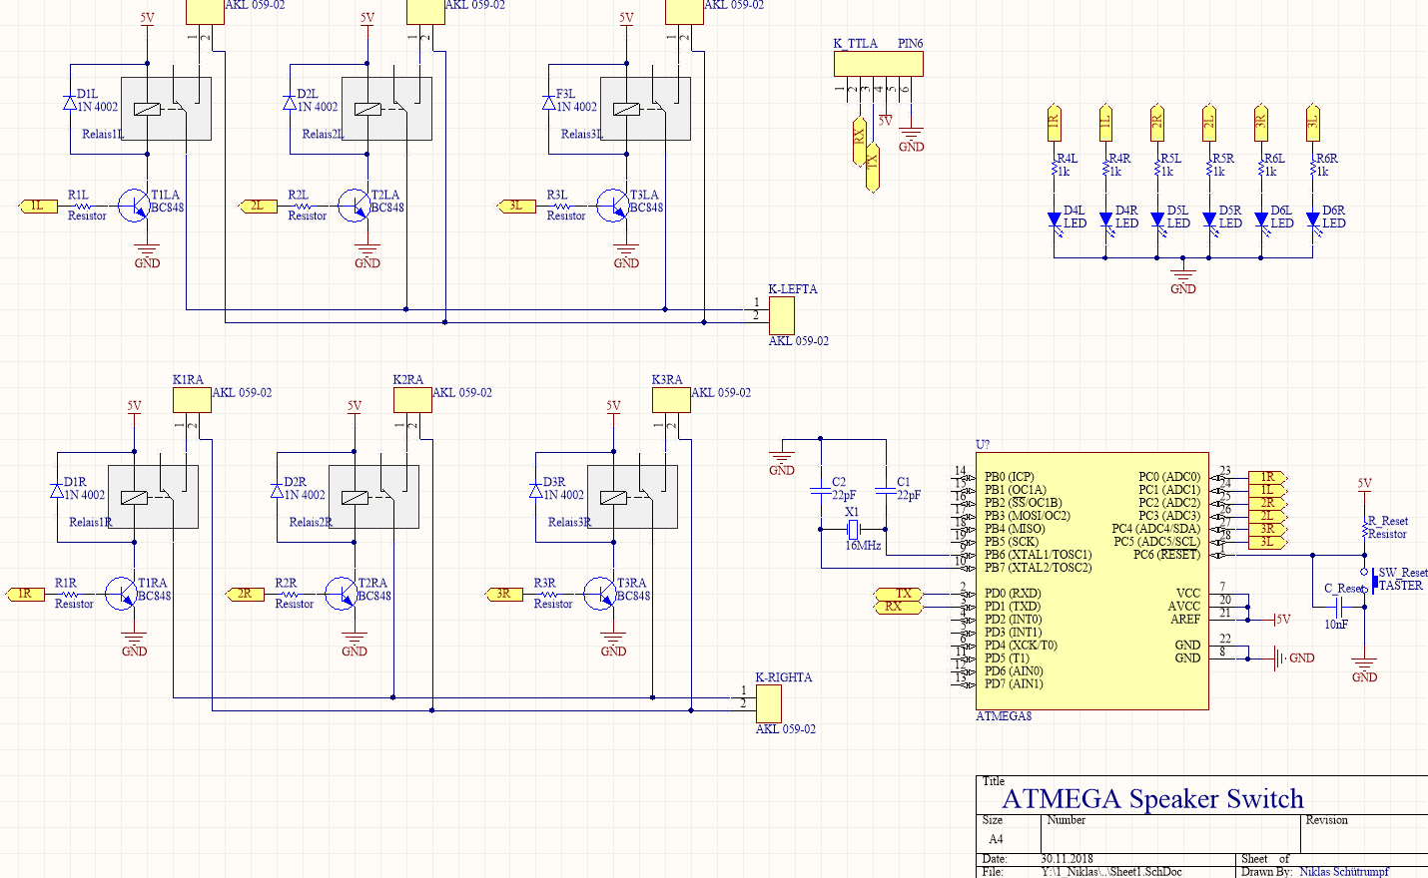This screenshot has height=878, width=1428.
Task: Select the K2RA connector block
Action: point(412,400)
